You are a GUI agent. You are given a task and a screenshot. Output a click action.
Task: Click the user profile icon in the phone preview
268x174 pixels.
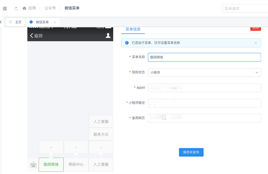point(108,36)
